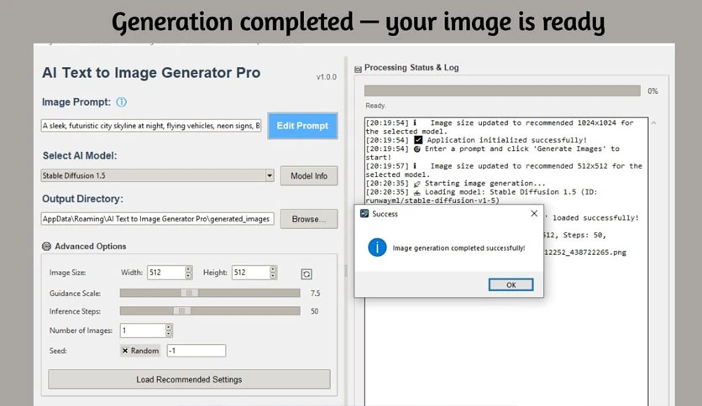Increase the Width with the up arrow

[188, 269]
